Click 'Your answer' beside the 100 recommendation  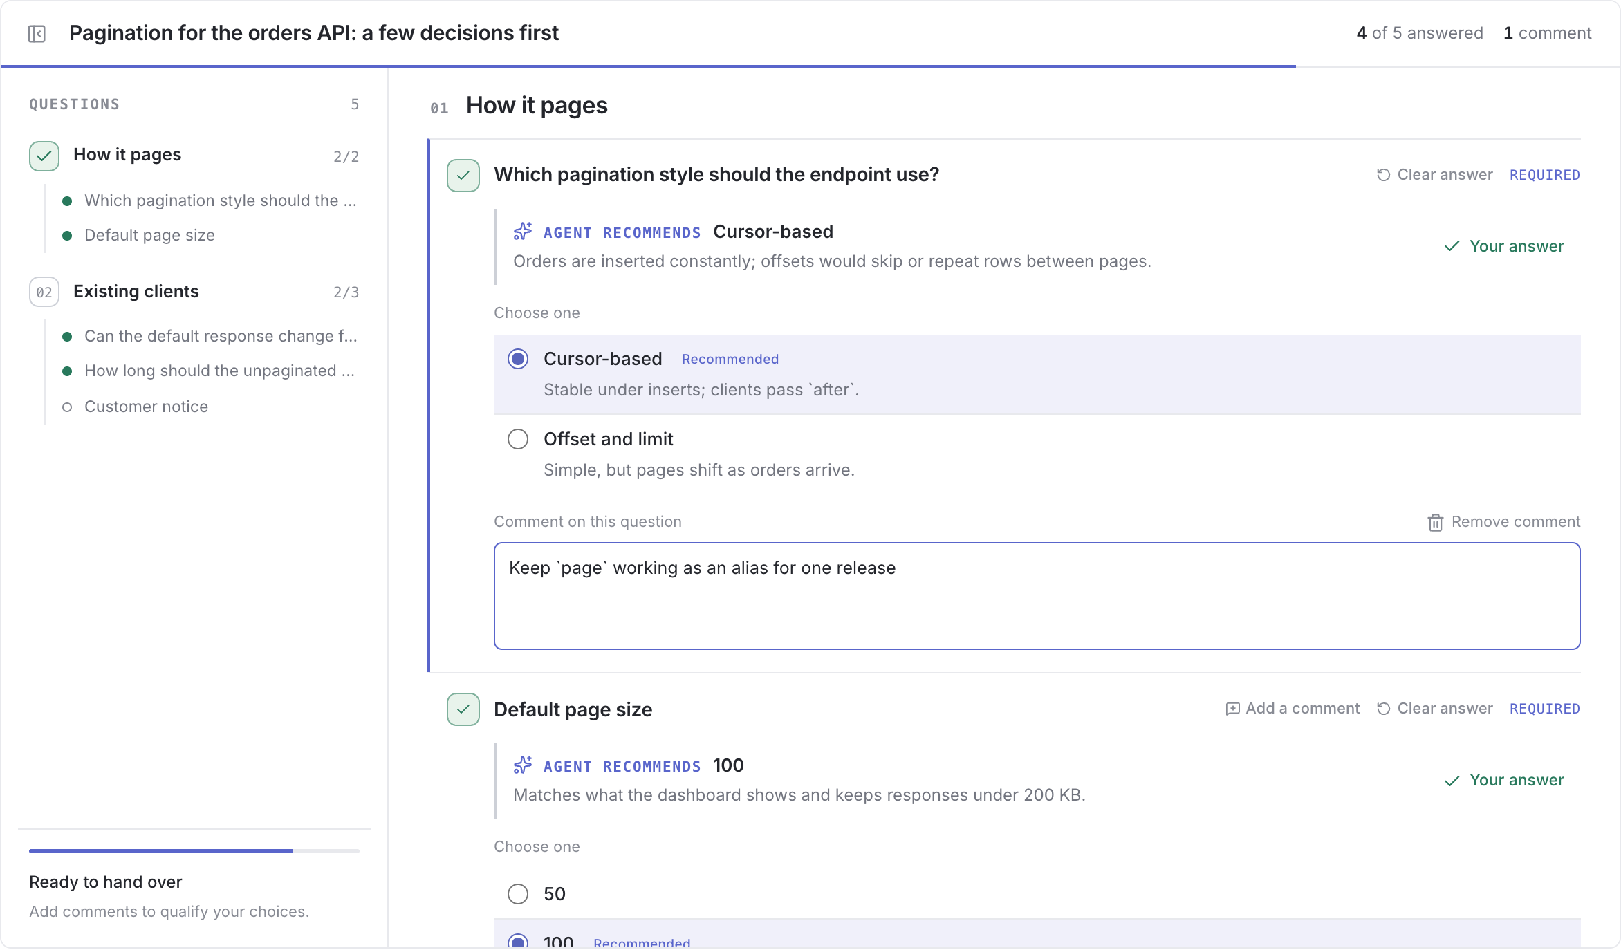pos(1504,780)
